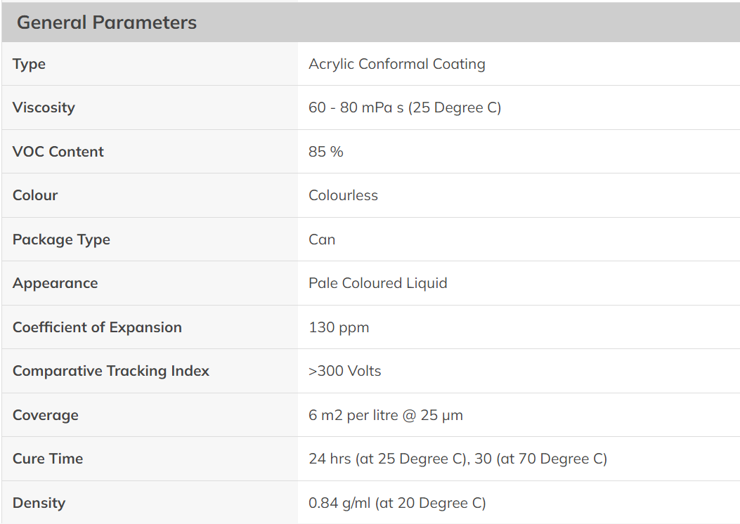Select the Appearance label

coord(56,284)
